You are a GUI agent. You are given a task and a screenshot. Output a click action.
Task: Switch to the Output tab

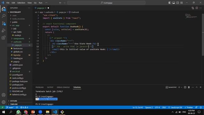point(50,87)
